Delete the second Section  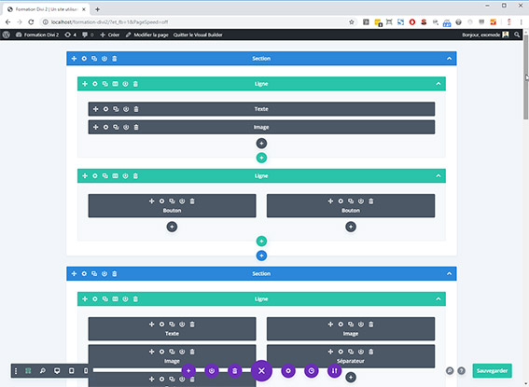tap(115, 273)
